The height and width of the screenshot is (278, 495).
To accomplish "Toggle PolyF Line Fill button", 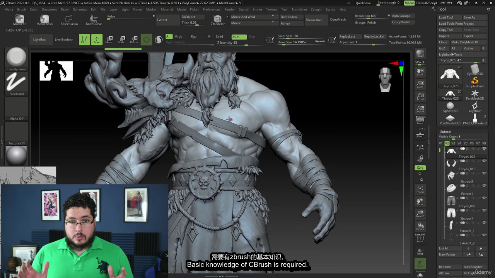I will click(420, 238).
